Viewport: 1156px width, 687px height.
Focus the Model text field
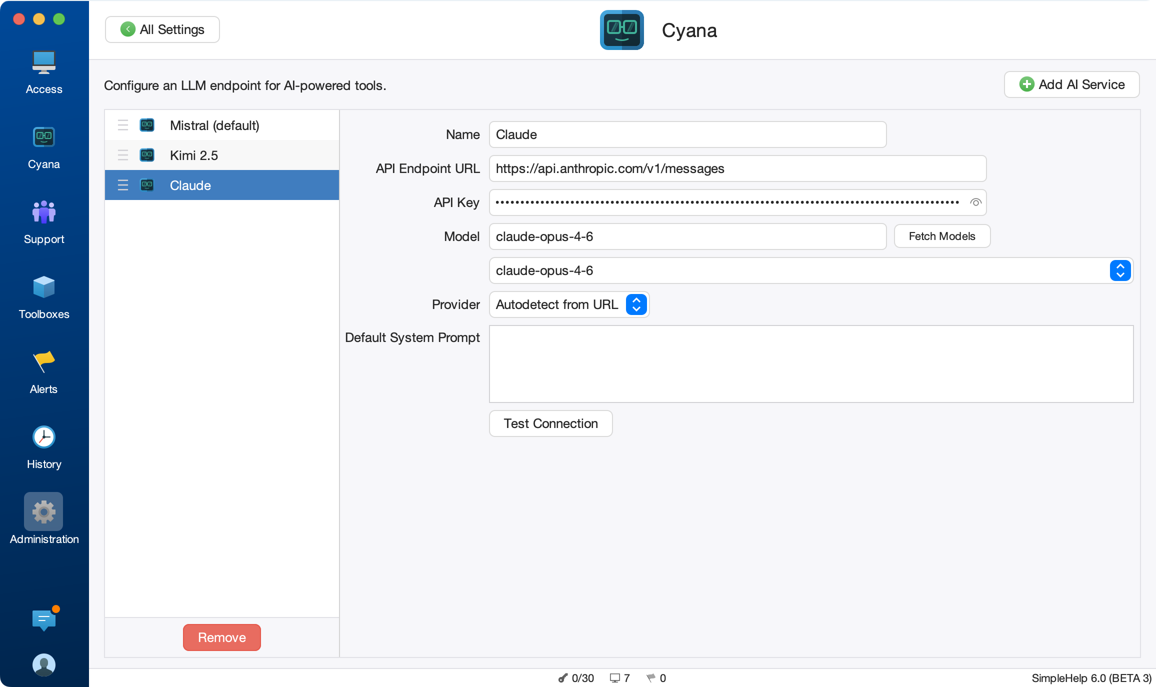coord(688,236)
